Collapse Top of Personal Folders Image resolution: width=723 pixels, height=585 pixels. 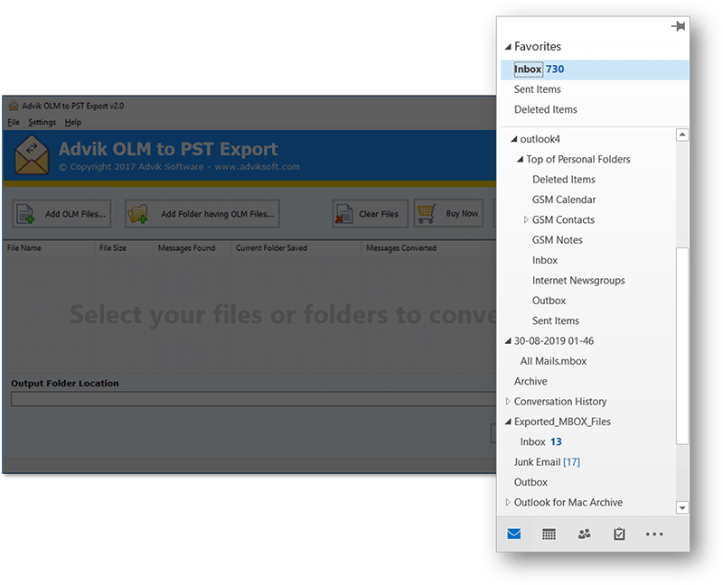pyautogui.click(x=521, y=160)
